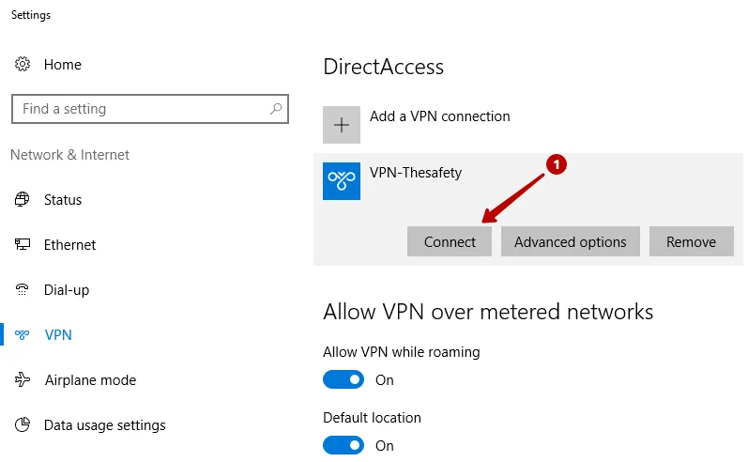This screenshot has width=748, height=462.
Task: Select the Ethernet monitor icon
Action: click(22, 244)
